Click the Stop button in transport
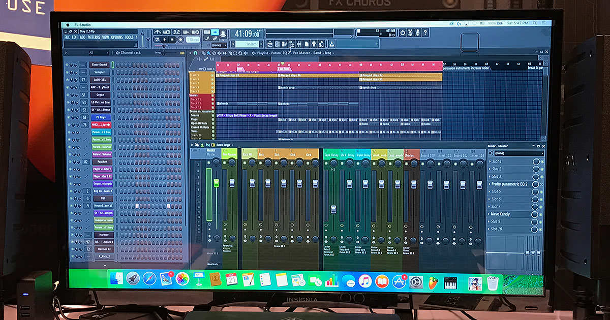 [x=172, y=40]
